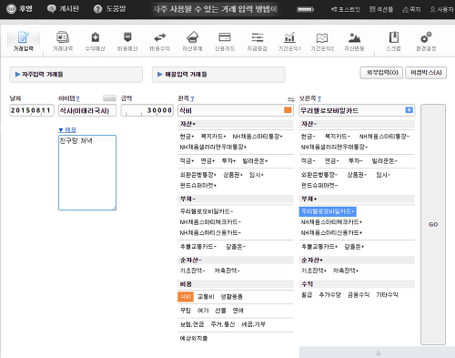Open the 비용수익 expense/income arrows icon

click(x=160, y=41)
